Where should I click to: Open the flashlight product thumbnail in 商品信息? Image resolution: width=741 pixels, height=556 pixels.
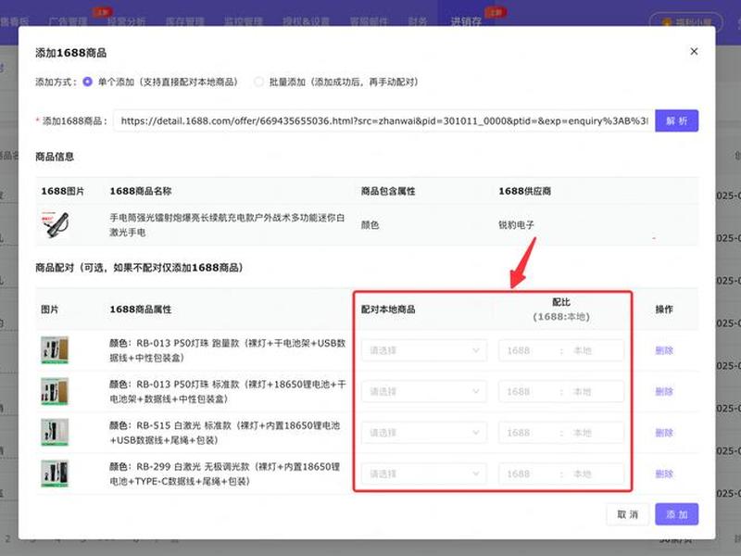[x=56, y=224]
